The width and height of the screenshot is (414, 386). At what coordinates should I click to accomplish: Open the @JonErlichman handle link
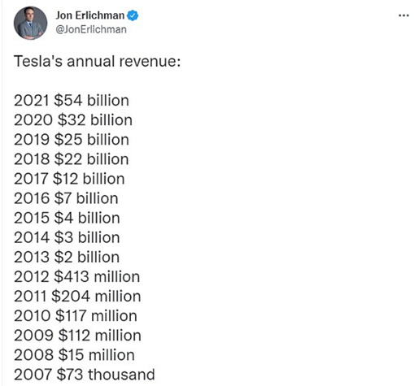click(91, 29)
